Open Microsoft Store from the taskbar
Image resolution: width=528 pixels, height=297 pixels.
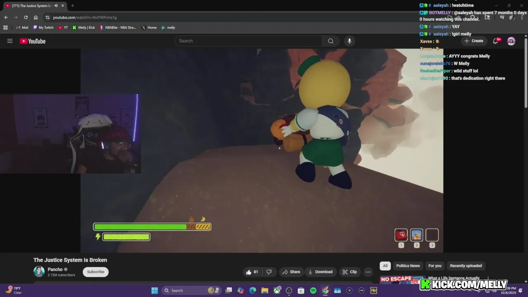301,290
